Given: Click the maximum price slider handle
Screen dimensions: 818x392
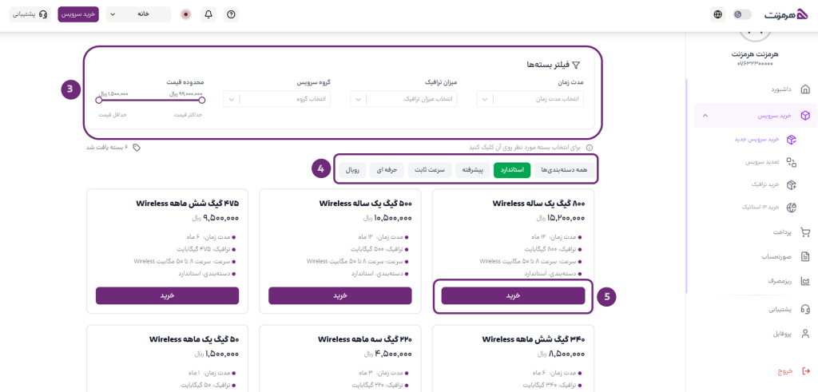Looking at the screenshot, I should (x=202, y=100).
